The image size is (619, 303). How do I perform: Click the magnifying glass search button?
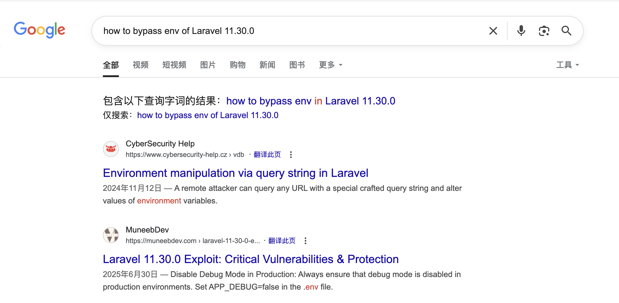[x=566, y=31]
